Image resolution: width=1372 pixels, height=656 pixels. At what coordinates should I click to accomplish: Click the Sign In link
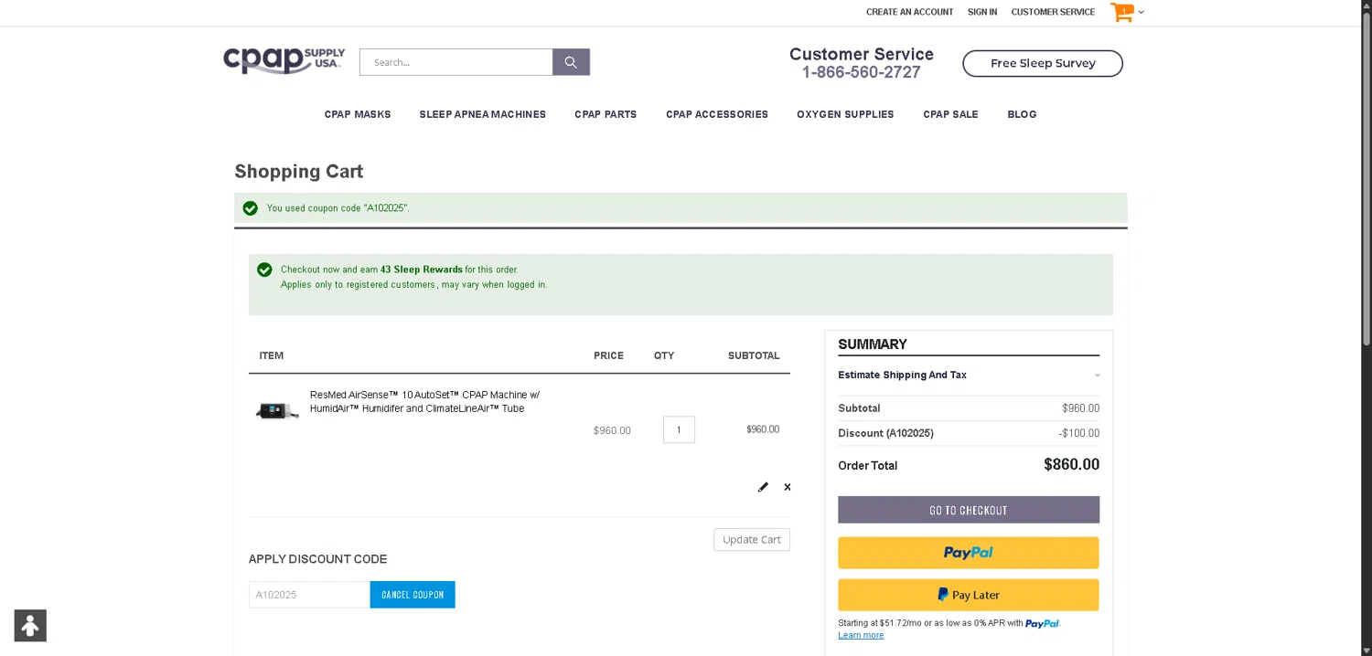(982, 12)
